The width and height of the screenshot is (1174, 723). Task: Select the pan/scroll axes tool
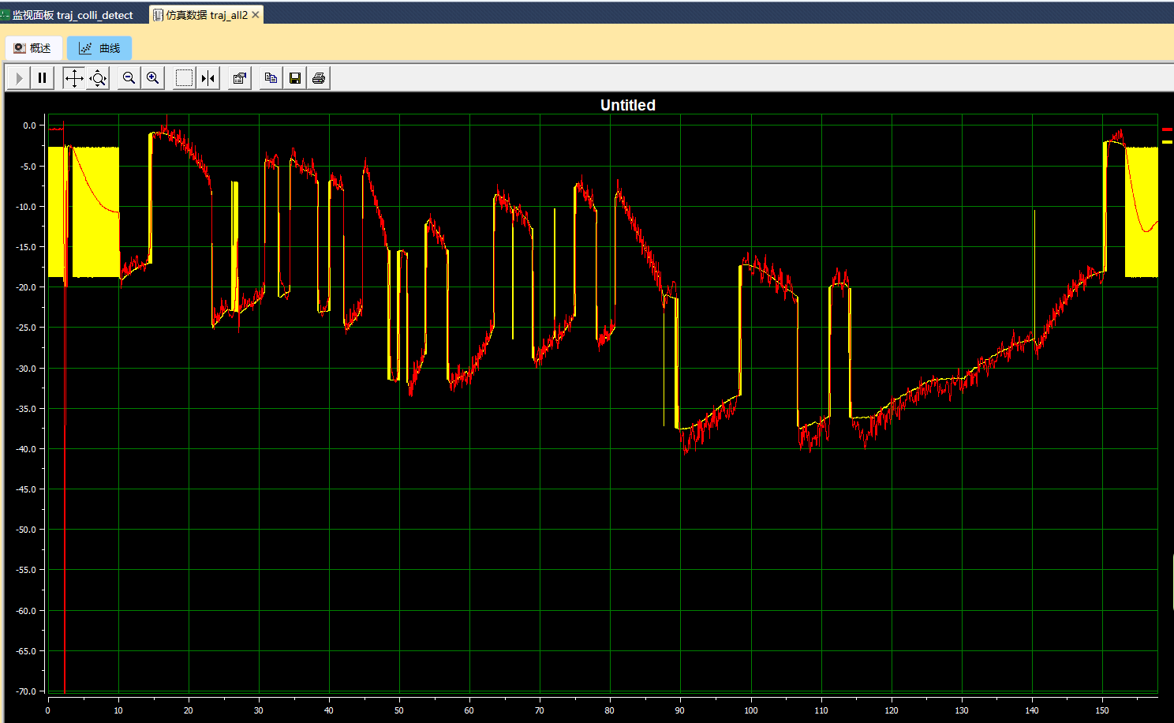tap(73, 78)
